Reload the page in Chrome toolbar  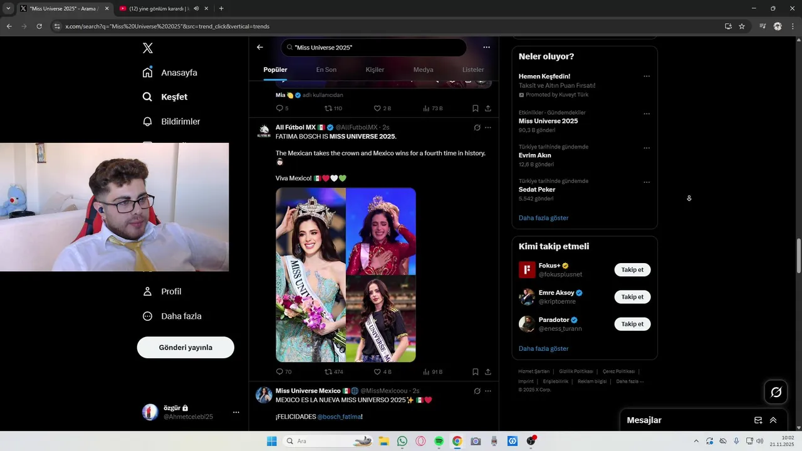tap(39, 26)
